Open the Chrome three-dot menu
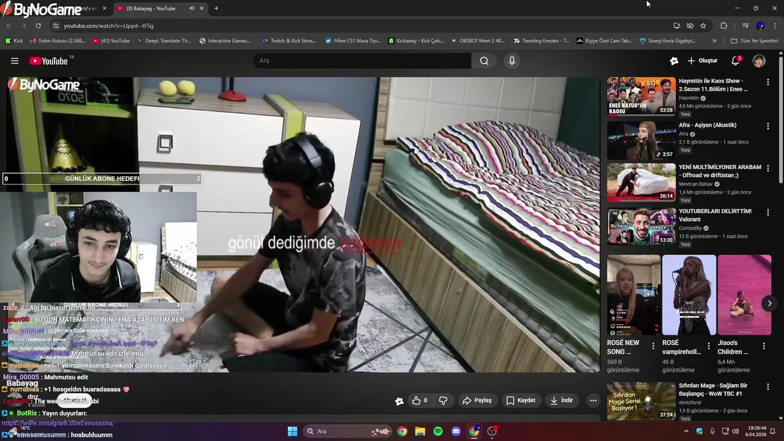 775,26
